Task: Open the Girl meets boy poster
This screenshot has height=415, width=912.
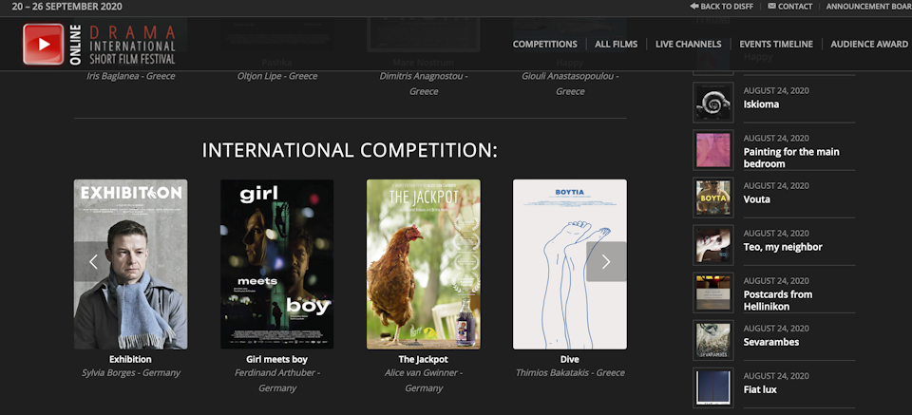Action: 276,264
